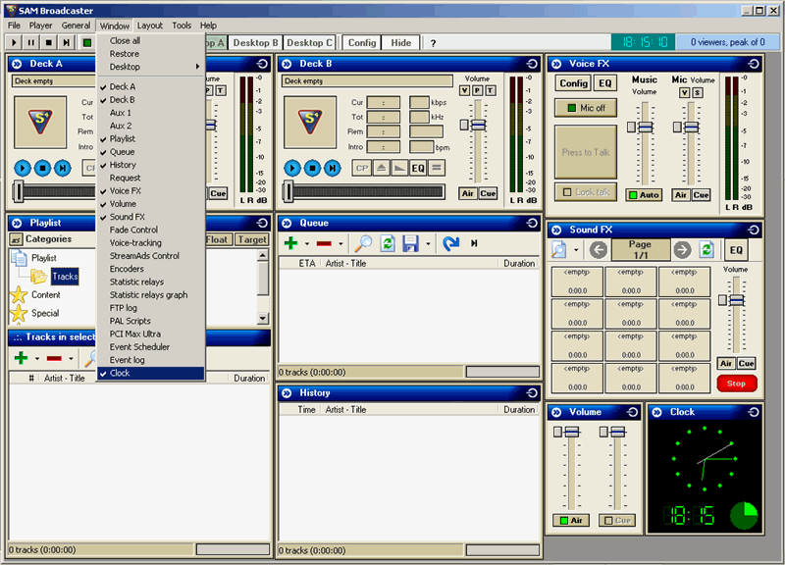
Task: Click the help question mark icon
Action: pyautogui.click(x=433, y=43)
